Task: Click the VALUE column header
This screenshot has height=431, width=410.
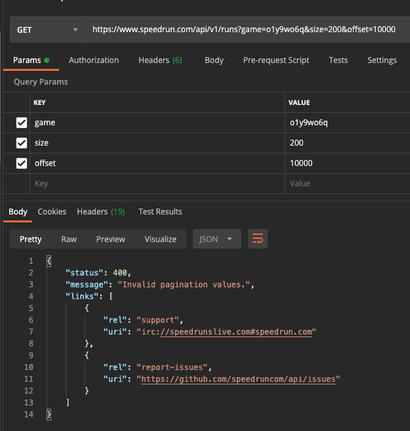Action: (299, 102)
